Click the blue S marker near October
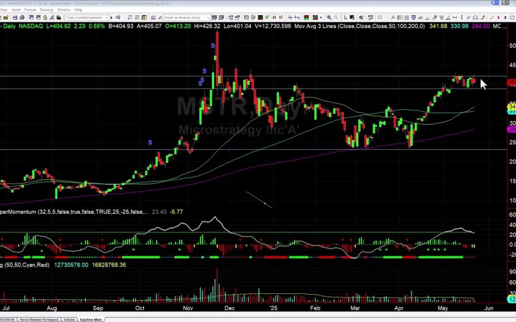516x322 pixels. [x=150, y=143]
